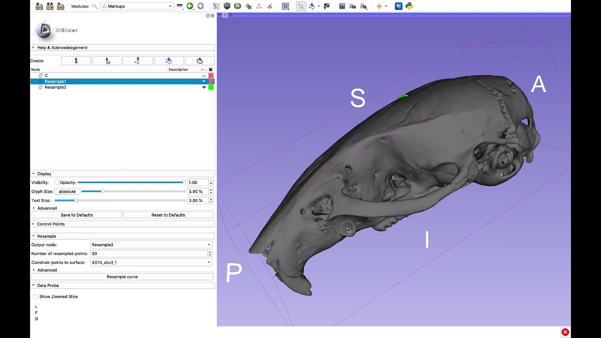601x338 pixels.
Task: Create a new point list markup
Action: pyautogui.click(x=76, y=61)
